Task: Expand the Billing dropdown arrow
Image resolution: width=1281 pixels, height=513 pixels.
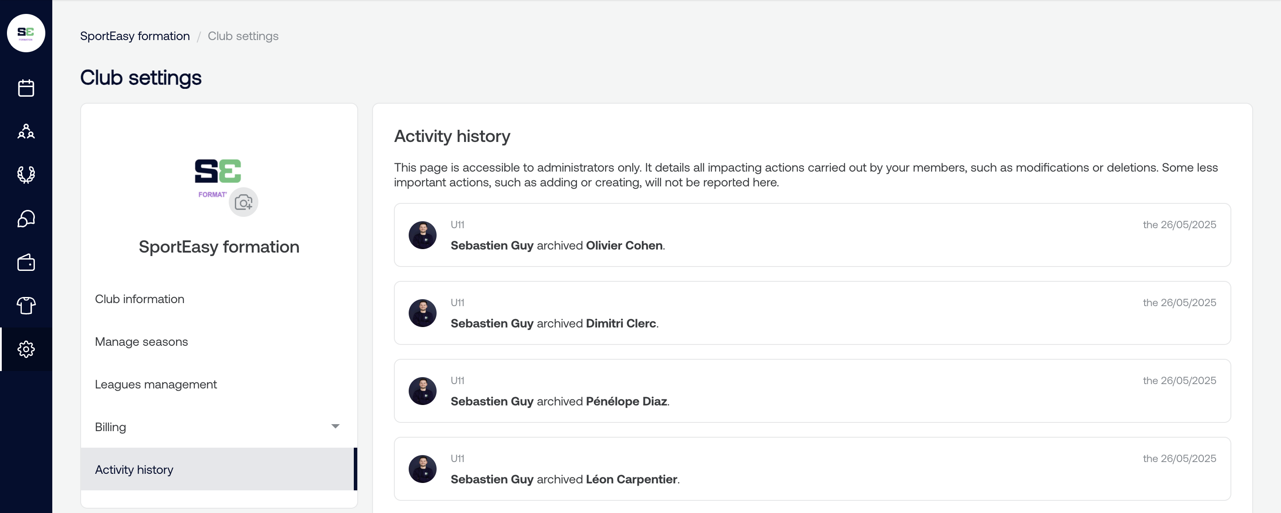Action: click(x=335, y=426)
